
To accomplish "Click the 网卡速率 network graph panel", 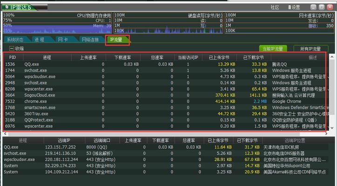I will [279, 23].
